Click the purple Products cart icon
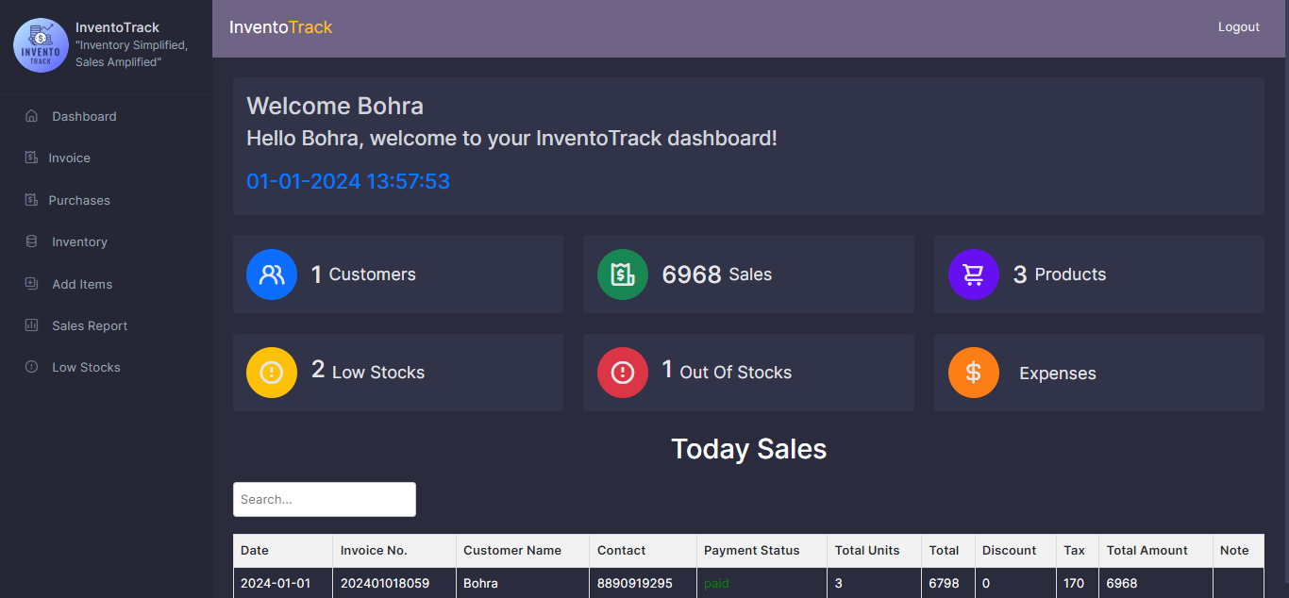Image resolution: width=1289 pixels, height=598 pixels. [973, 274]
